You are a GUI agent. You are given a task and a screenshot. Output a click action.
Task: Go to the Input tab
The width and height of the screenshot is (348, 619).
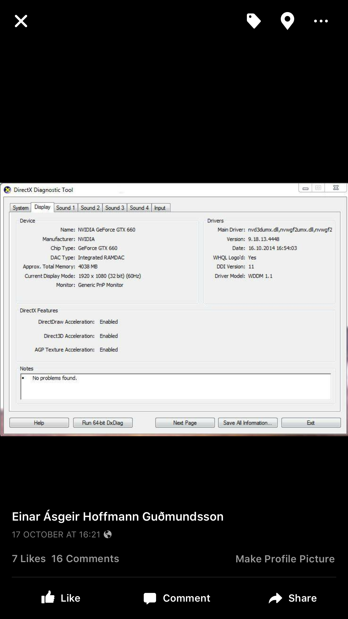coord(160,208)
